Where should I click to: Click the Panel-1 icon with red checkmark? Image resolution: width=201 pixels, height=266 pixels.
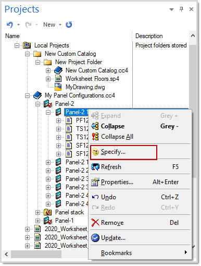pos(48,221)
